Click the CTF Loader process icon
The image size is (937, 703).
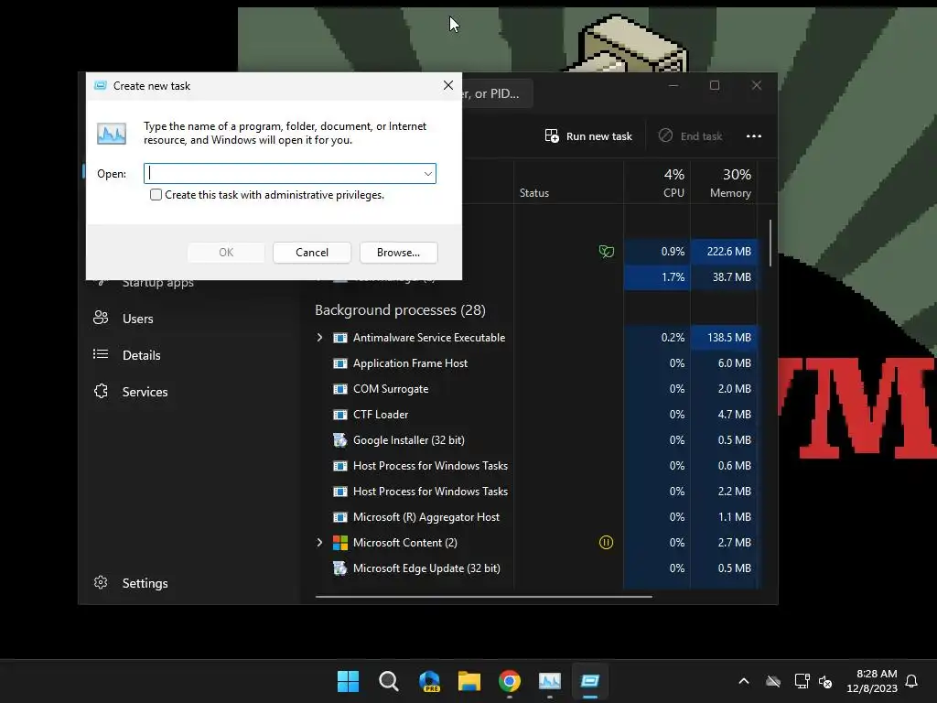tap(340, 415)
